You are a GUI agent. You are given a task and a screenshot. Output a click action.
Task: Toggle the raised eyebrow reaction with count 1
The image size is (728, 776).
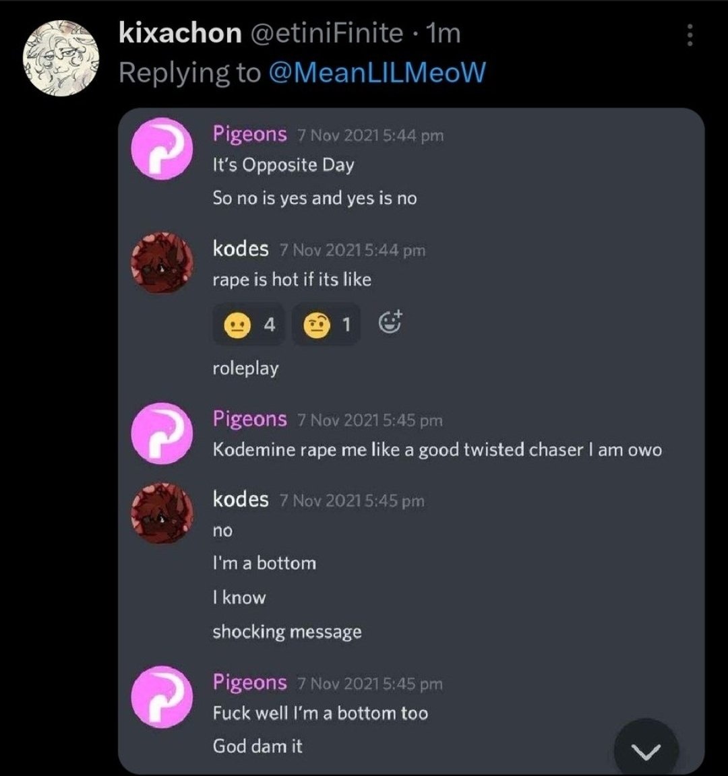[328, 325]
